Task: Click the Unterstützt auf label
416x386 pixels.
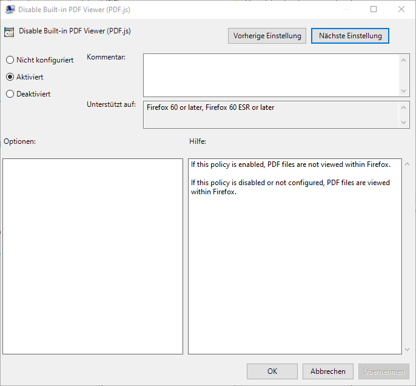Action: tap(111, 104)
